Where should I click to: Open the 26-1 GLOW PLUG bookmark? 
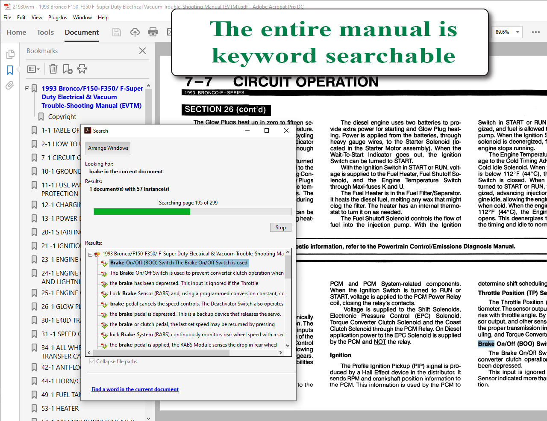pyautogui.click(x=61, y=307)
